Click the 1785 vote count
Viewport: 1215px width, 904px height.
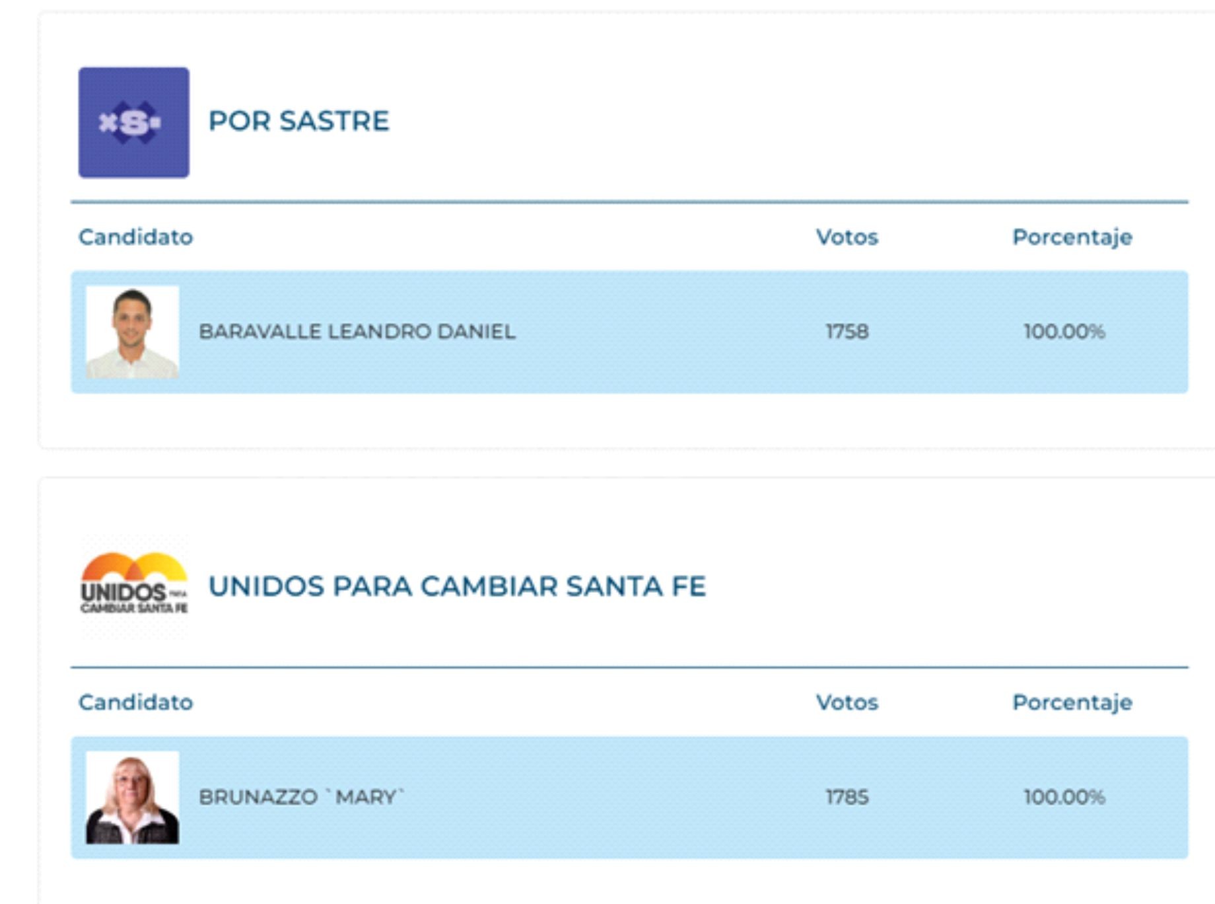pos(847,797)
